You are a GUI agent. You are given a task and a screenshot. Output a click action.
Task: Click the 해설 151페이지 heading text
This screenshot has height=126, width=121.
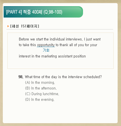[x=24, y=26]
